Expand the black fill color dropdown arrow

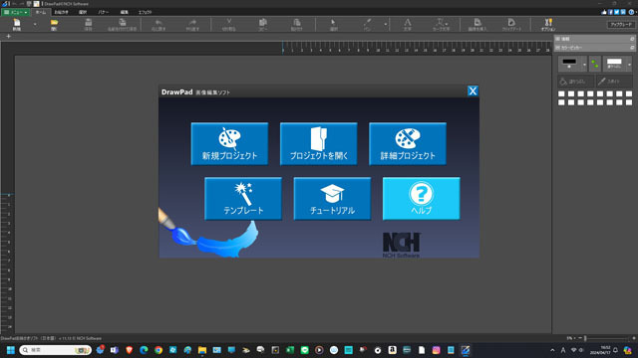click(584, 64)
